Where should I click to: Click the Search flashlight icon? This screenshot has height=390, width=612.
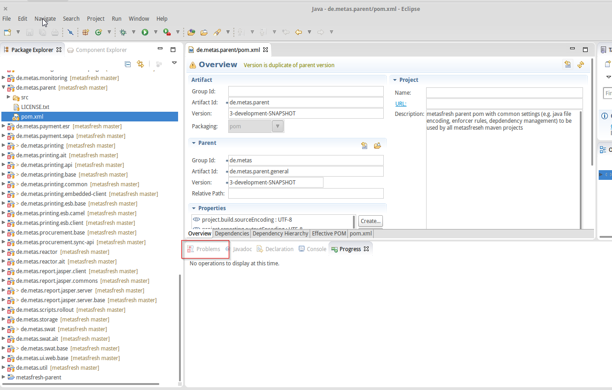(217, 32)
